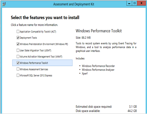Maximize the Assessment and Deployment Kit window
Screen dimensions: 147x114
[135, 3]
